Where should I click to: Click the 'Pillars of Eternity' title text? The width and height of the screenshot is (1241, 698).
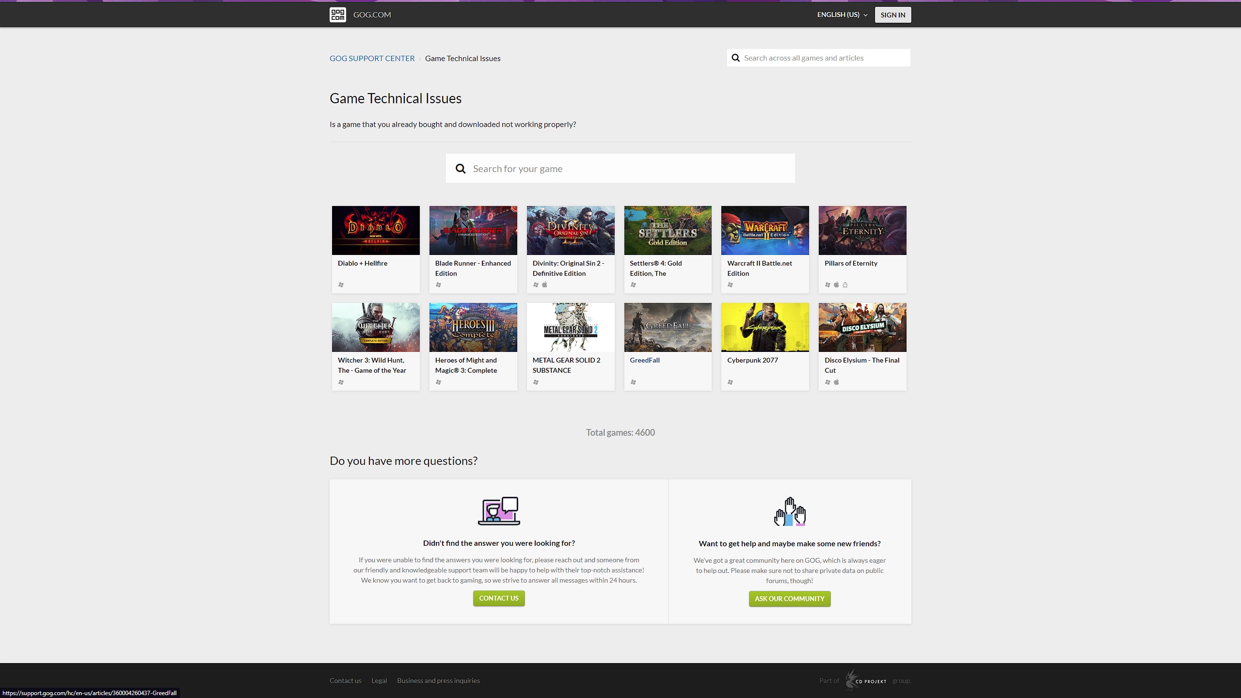coord(851,263)
